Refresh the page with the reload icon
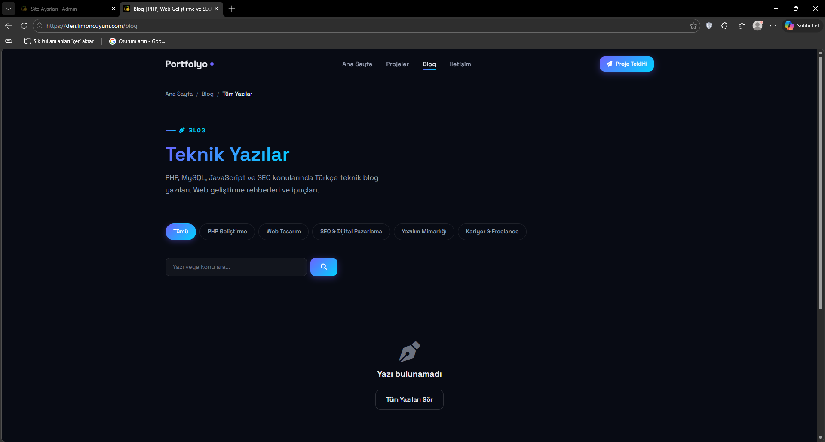The width and height of the screenshot is (825, 442). tap(24, 26)
